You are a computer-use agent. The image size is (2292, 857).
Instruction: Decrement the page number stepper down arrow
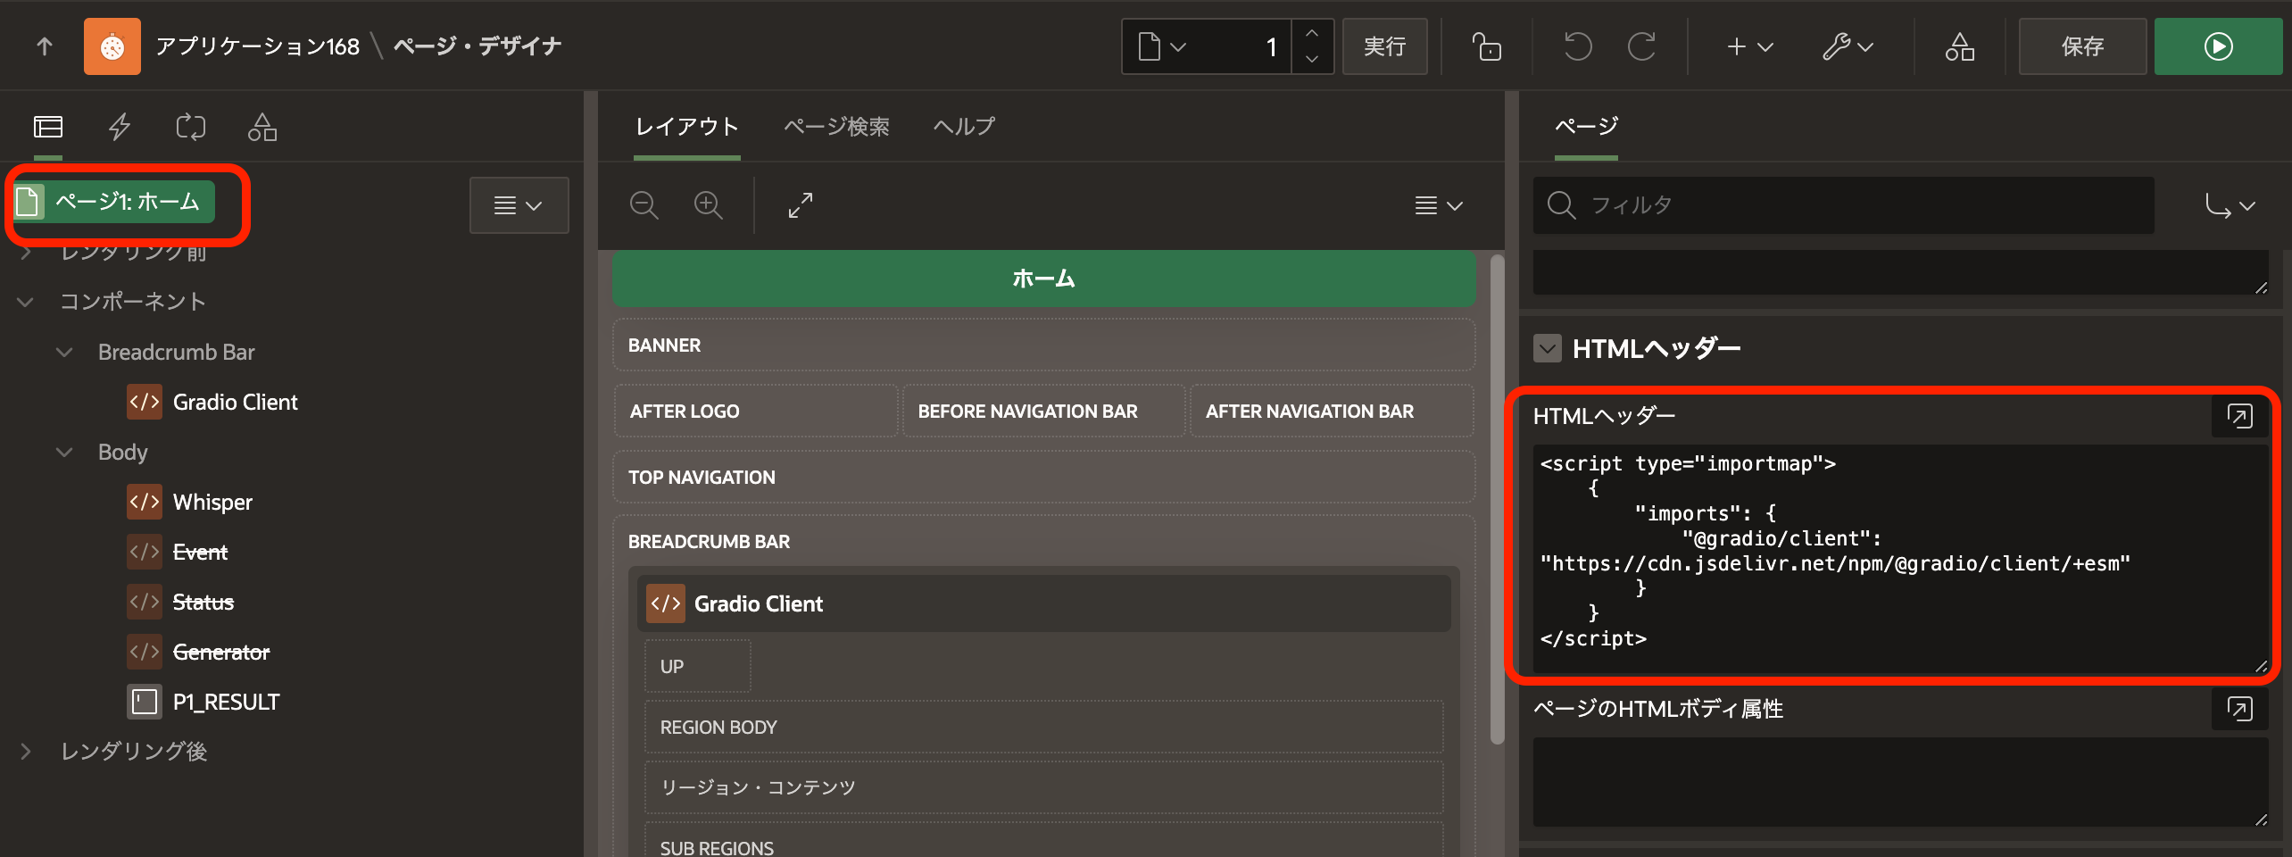click(x=1312, y=59)
